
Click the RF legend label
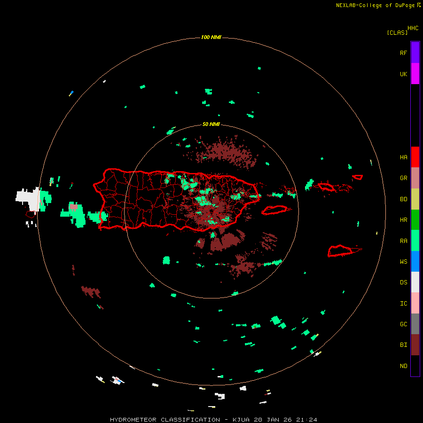coord(403,53)
